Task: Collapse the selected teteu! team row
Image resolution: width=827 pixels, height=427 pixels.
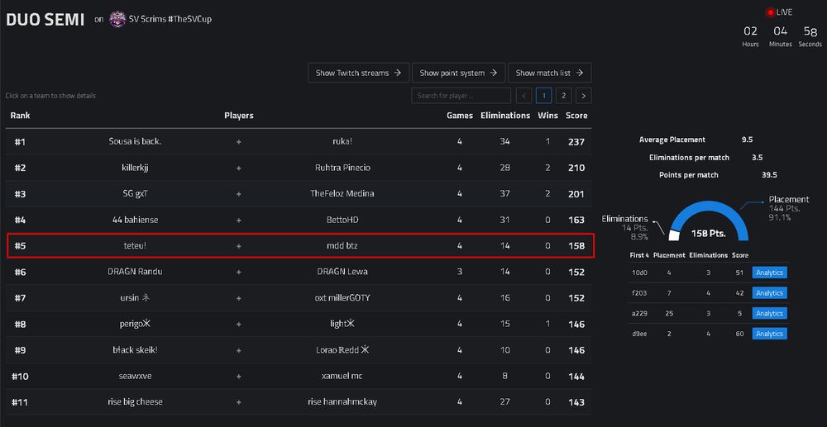Action: (x=298, y=245)
